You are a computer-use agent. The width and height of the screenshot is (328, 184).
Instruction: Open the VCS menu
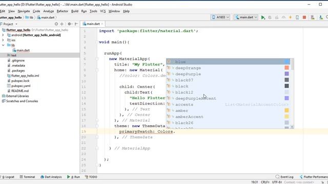point(102,11)
